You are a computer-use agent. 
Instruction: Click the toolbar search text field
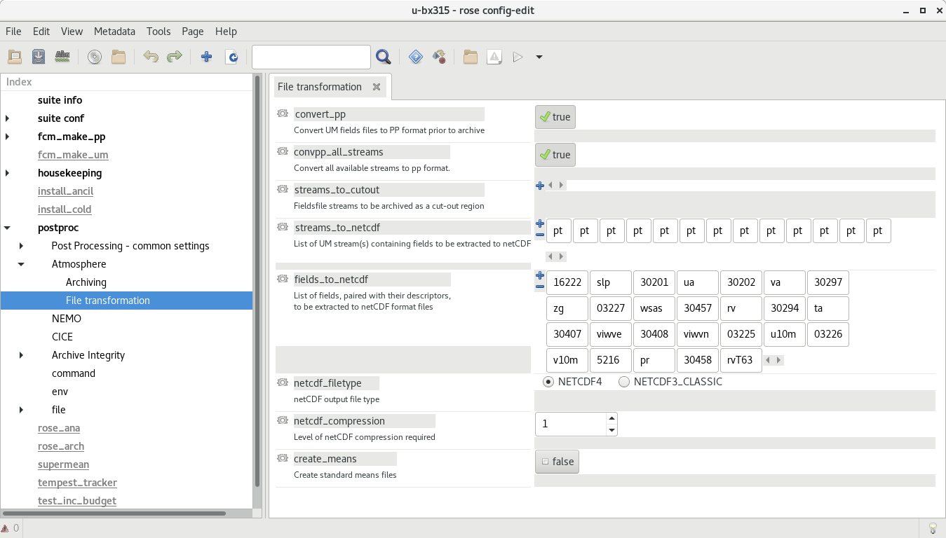311,57
